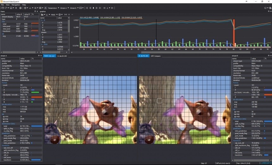Open the A marker dropdown in the toolbar
The height and width of the screenshot is (165, 272).
coord(108,8)
